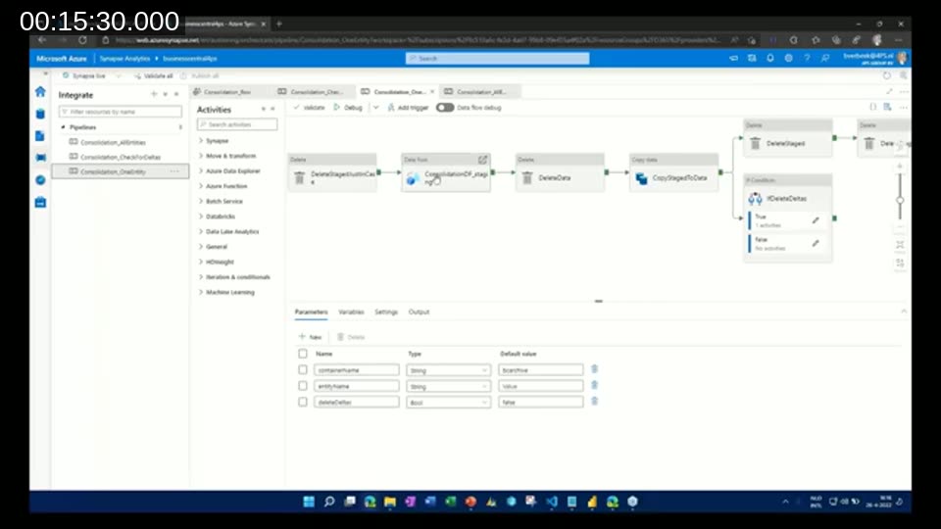Click the Validate all button
The height and width of the screenshot is (529, 941).
[154, 76]
